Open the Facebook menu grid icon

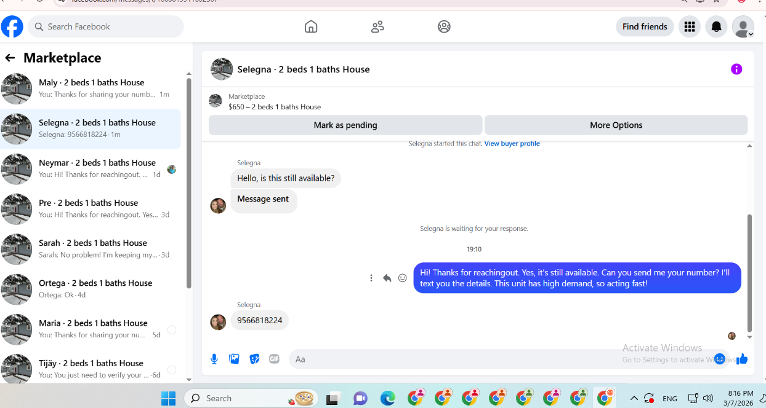(x=690, y=26)
